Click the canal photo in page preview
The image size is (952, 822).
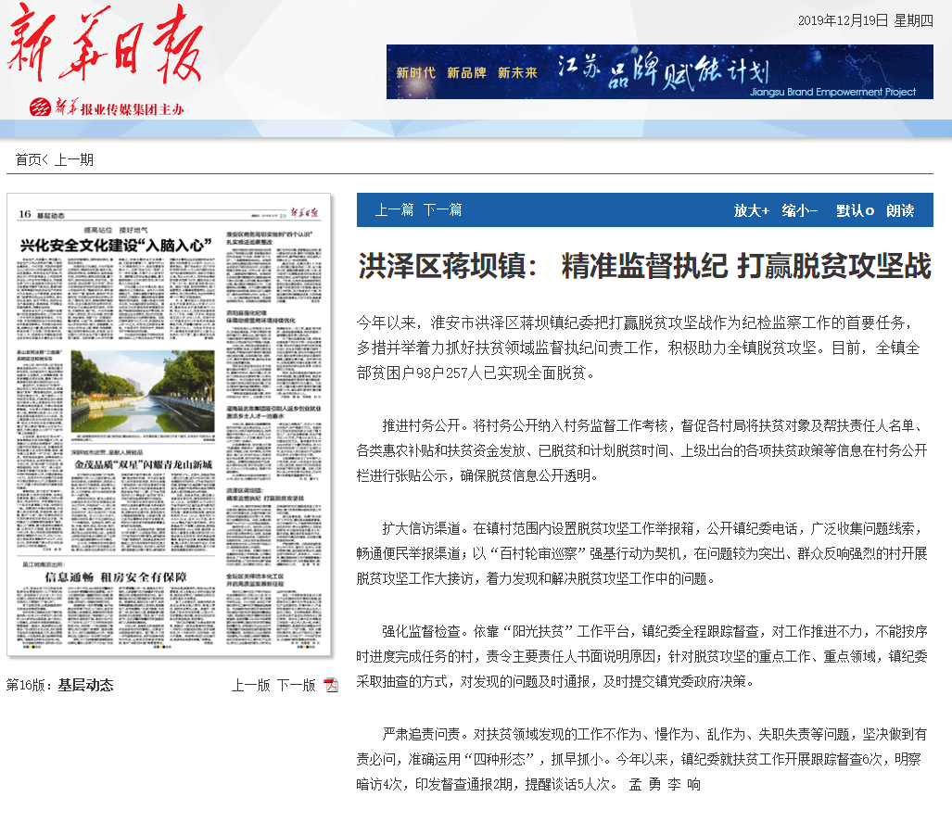[x=143, y=392]
